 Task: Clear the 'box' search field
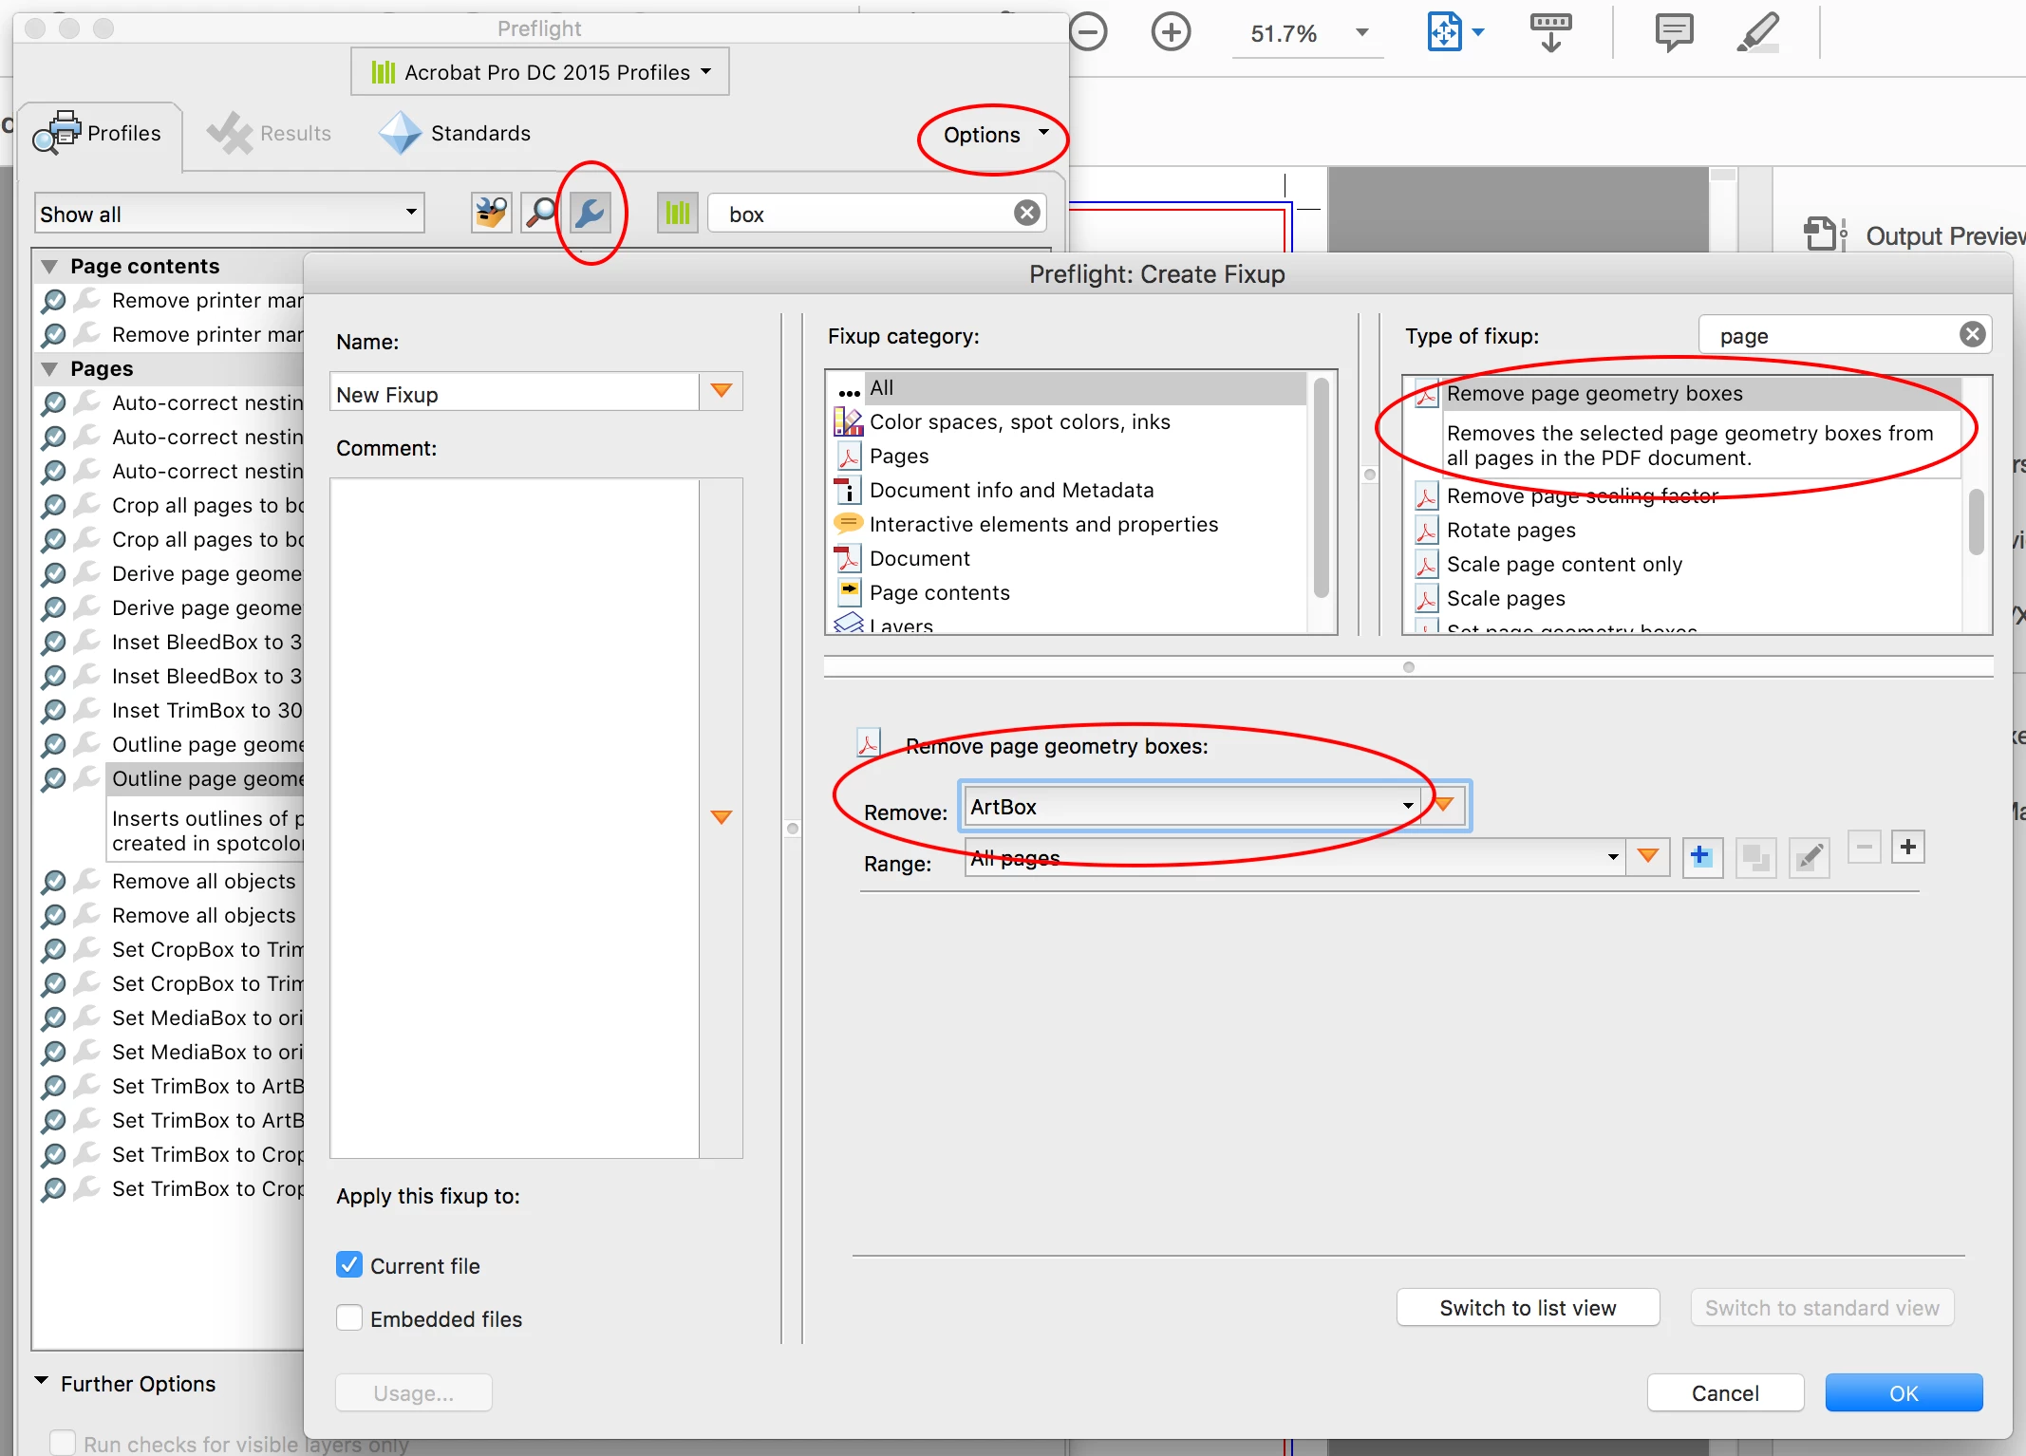click(1026, 213)
